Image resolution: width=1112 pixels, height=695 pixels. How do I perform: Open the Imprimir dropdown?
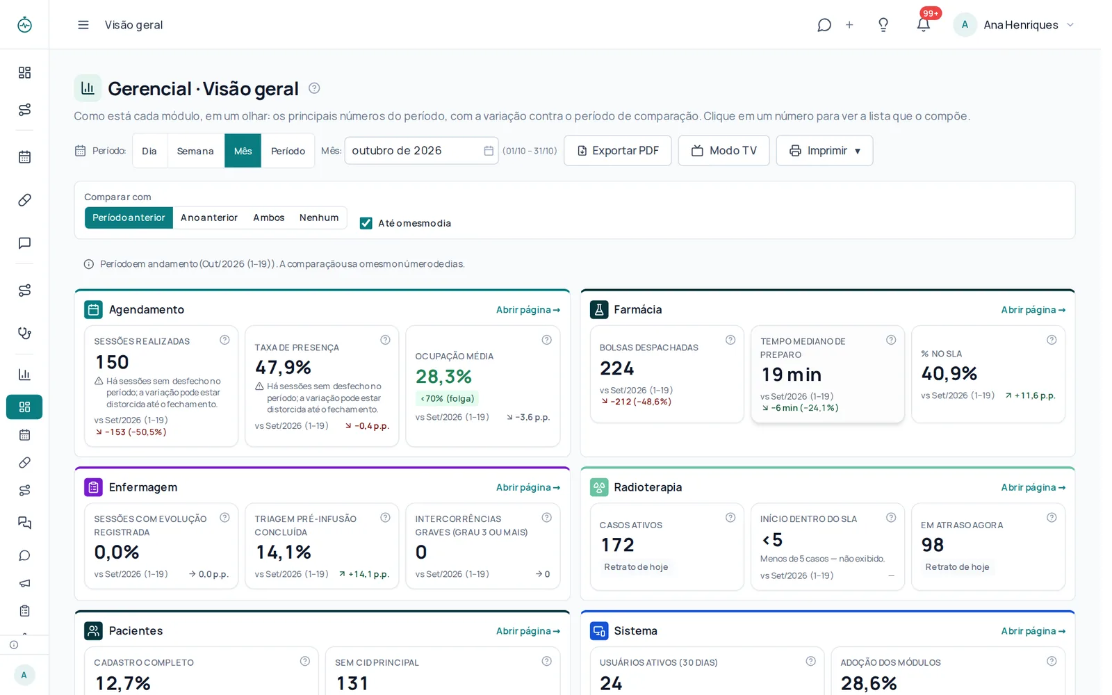coord(824,151)
